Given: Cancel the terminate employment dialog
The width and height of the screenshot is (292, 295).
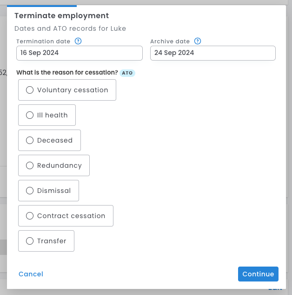Looking at the screenshot, I should (x=31, y=274).
